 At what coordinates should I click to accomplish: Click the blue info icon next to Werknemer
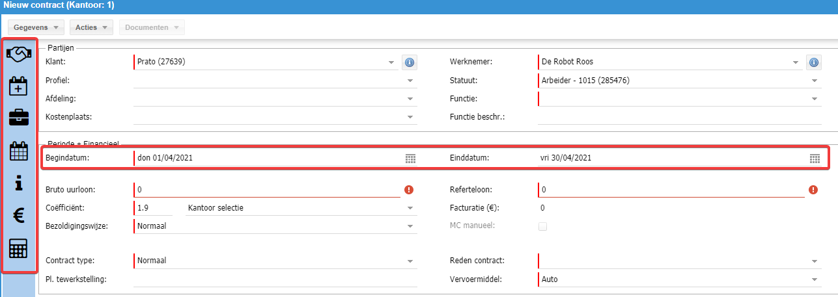(813, 62)
